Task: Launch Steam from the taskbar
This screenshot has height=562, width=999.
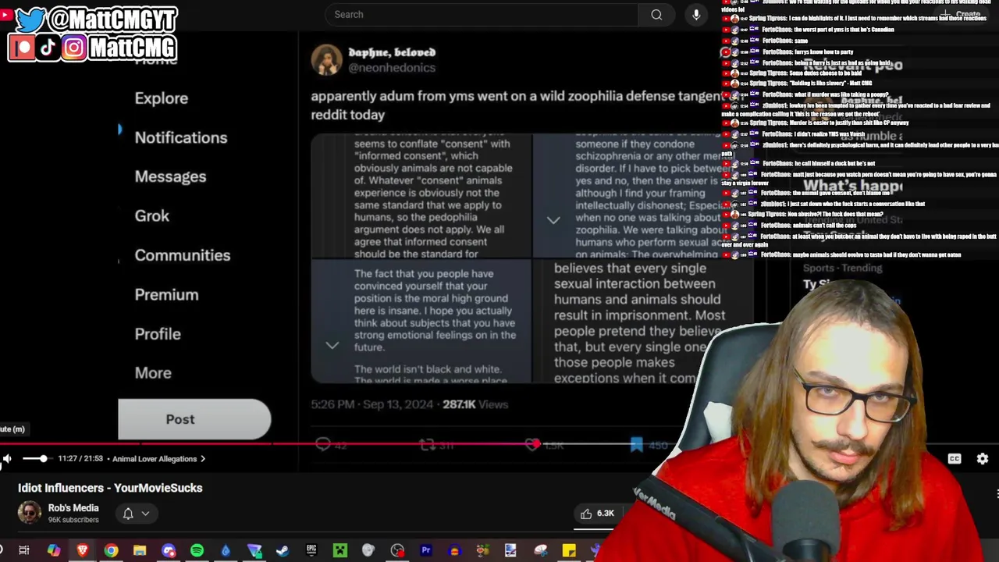Action: (283, 551)
